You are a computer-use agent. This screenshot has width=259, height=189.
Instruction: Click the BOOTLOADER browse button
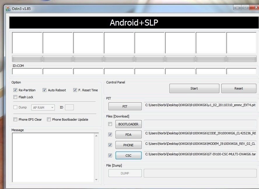[129, 124]
